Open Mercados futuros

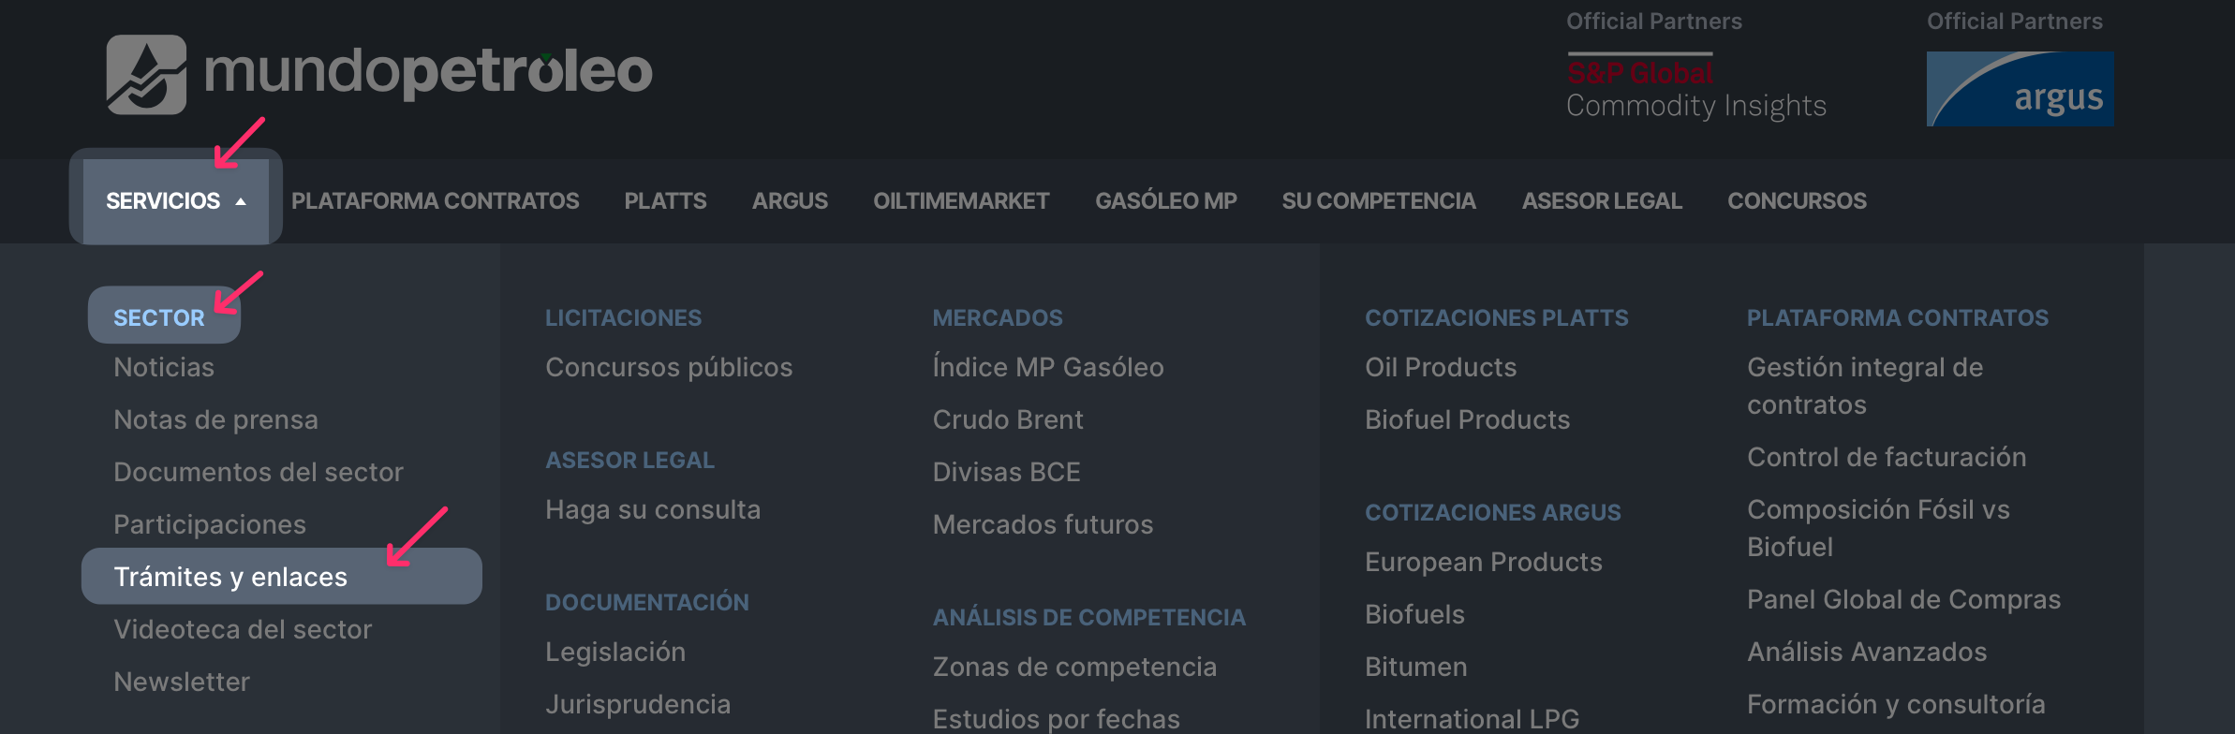coord(1043,524)
